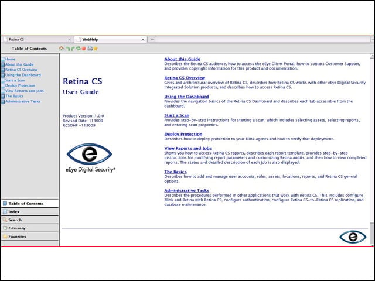The image size is (375, 281).
Task: Click the green back arrow toolbar icon
Action: pos(68,49)
